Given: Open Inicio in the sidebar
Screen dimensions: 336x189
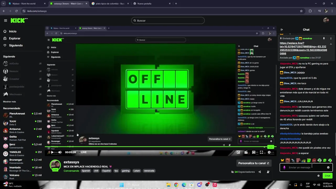Looking at the screenshot, I should point(13,31).
